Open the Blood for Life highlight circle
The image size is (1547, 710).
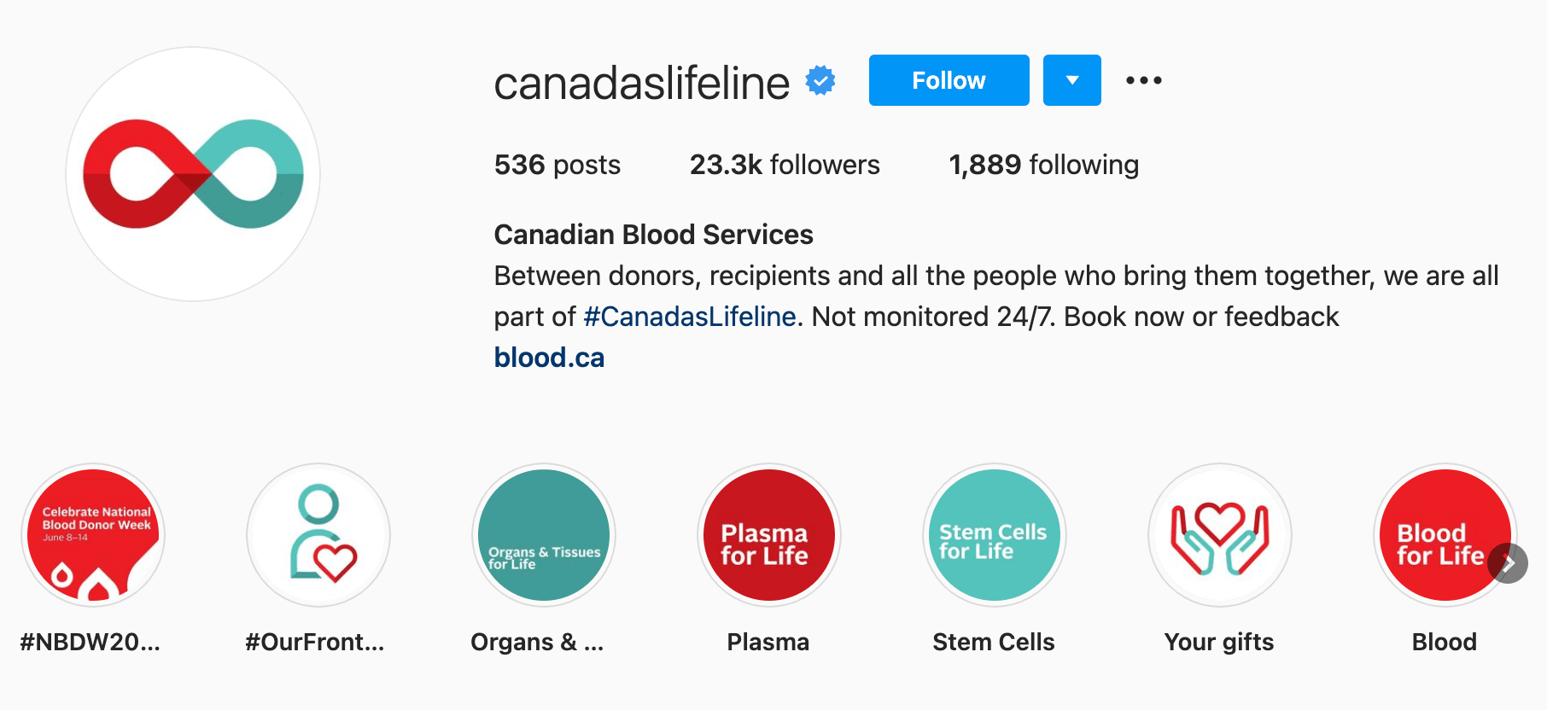[x=1443, y=535]
